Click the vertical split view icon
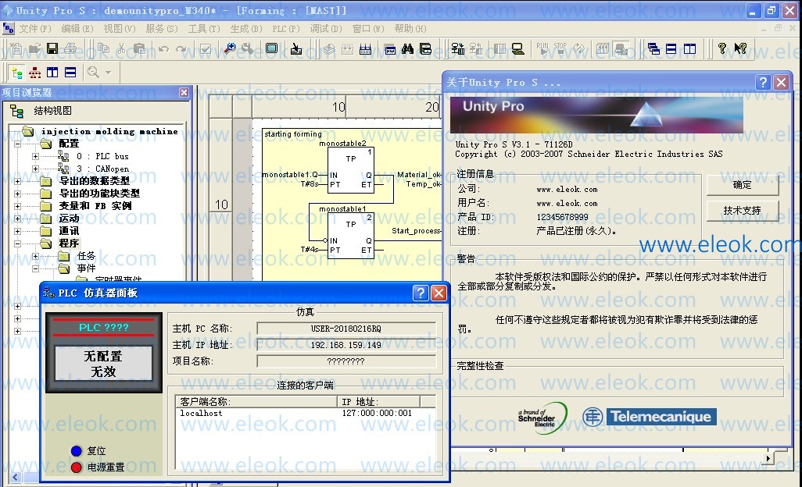The height and width of the screenshot is (487, 802). [x=52, y=73]
